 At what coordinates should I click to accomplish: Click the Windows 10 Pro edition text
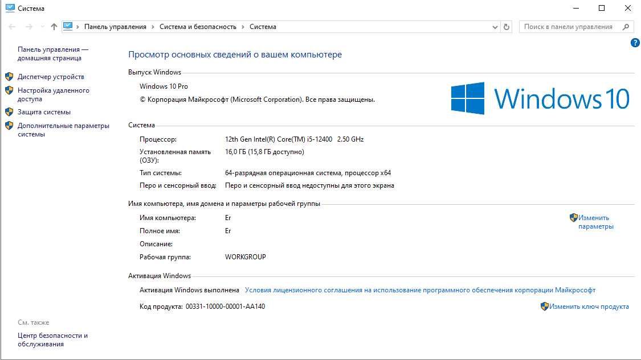point(164,86)
